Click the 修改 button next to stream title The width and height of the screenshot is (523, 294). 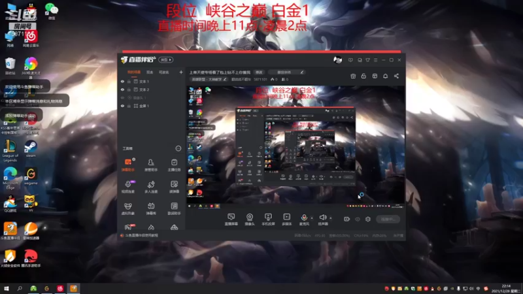(x=259, y=72)
